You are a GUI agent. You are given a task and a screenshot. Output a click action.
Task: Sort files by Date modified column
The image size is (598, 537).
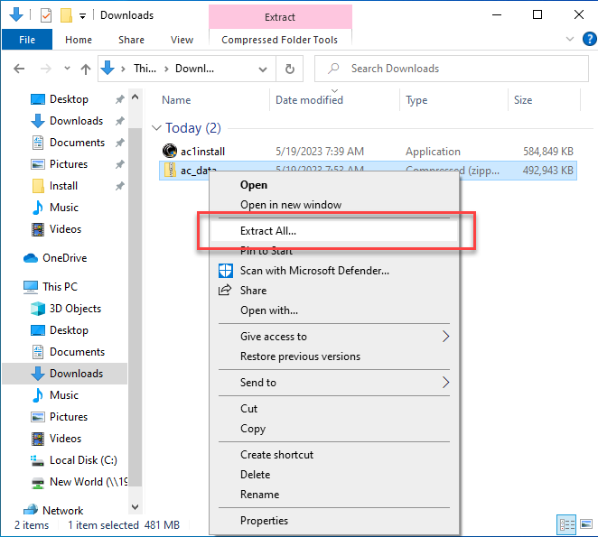[x=309, y=100]
